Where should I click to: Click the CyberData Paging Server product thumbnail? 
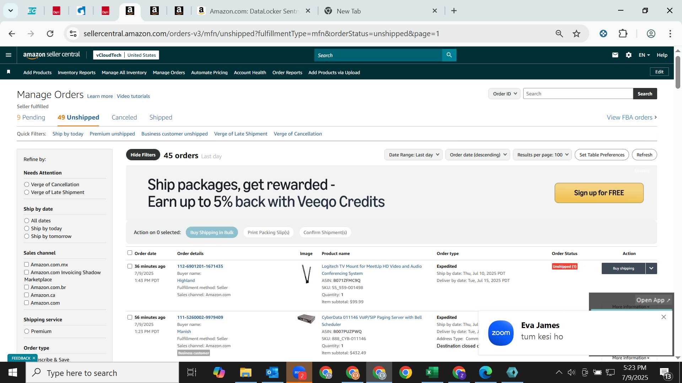pyautogui.click(x=306, y=319)
